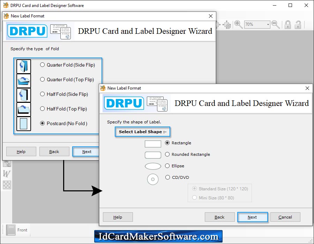This screenshot has height=244, width=314.
Task: Click the zoom out magnifier icon
Action: [276, 25]
